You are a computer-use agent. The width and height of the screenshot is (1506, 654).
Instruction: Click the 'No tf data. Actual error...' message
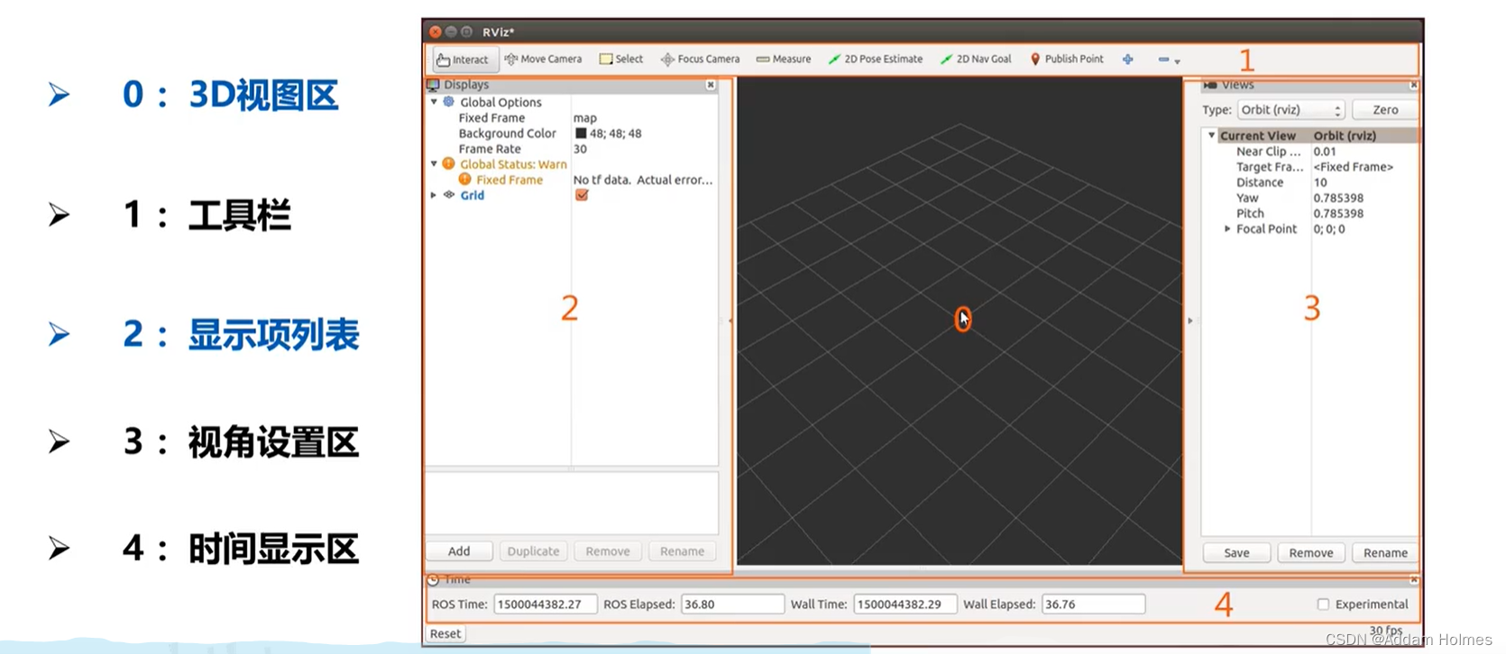pos(643,179)
